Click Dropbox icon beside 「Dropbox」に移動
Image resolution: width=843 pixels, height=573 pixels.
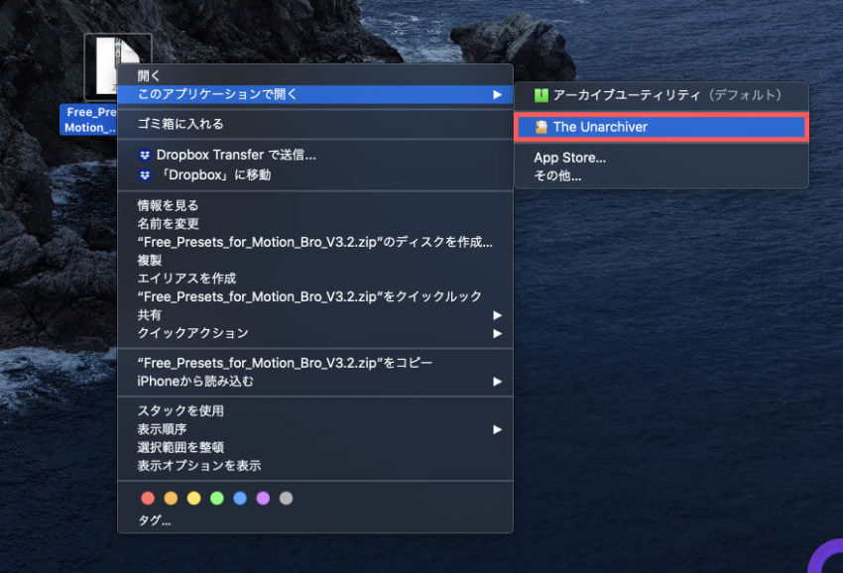(145, 175)
